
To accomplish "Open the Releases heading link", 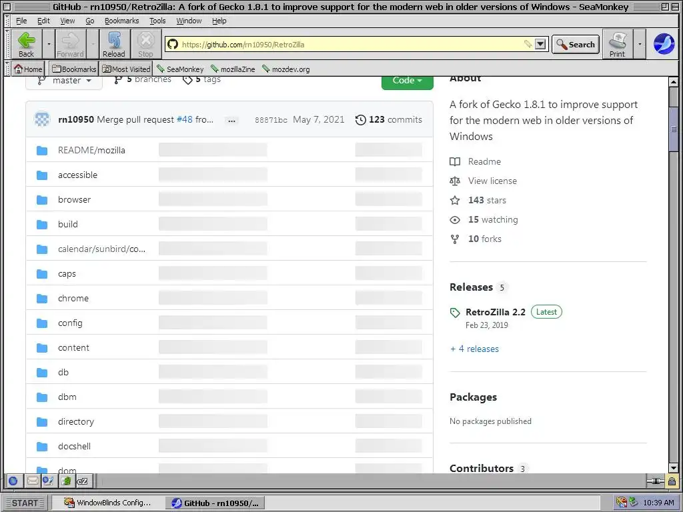I will click(471, 287).
